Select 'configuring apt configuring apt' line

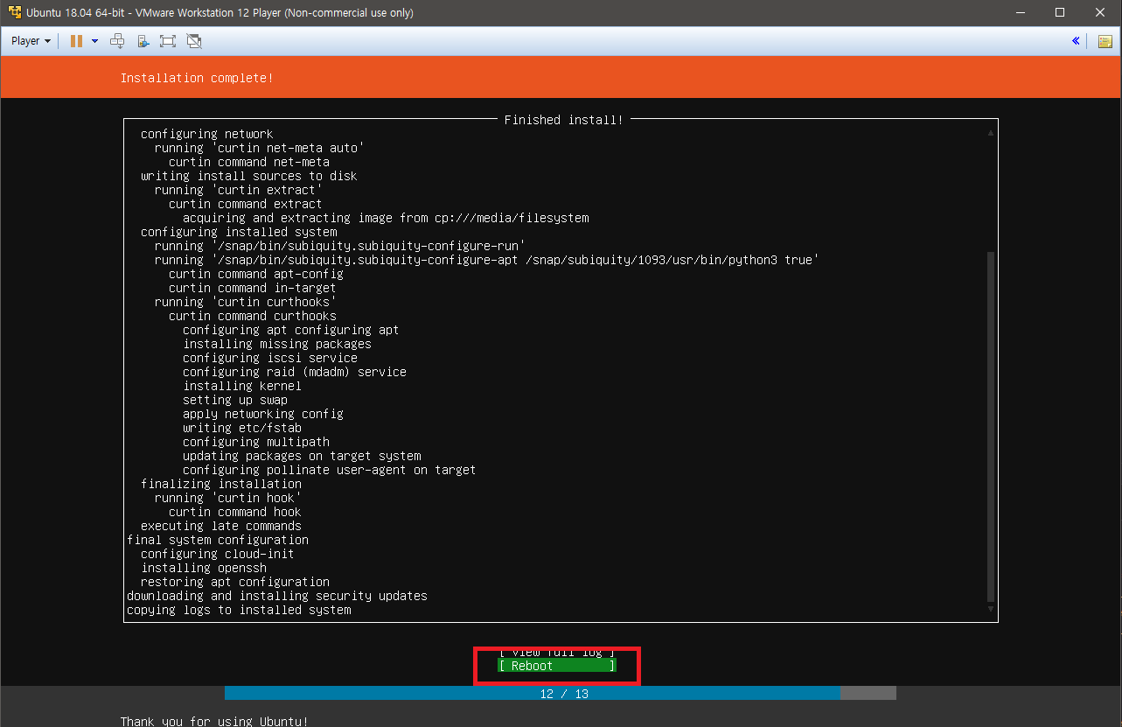coord(291,330)
